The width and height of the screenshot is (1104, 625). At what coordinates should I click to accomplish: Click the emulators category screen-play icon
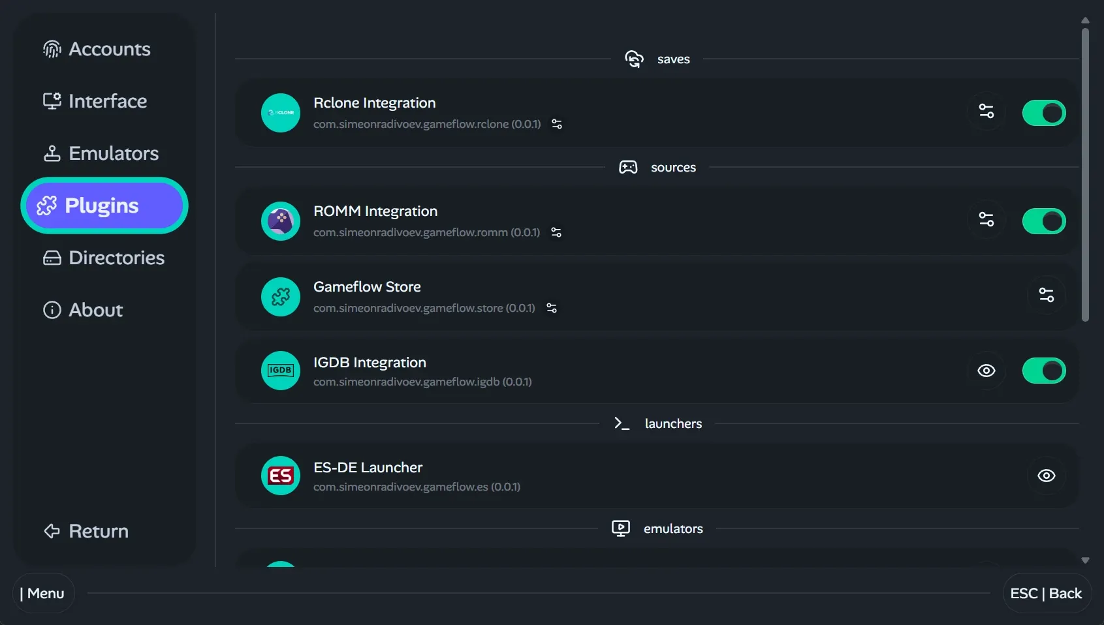tap(621, 528)
